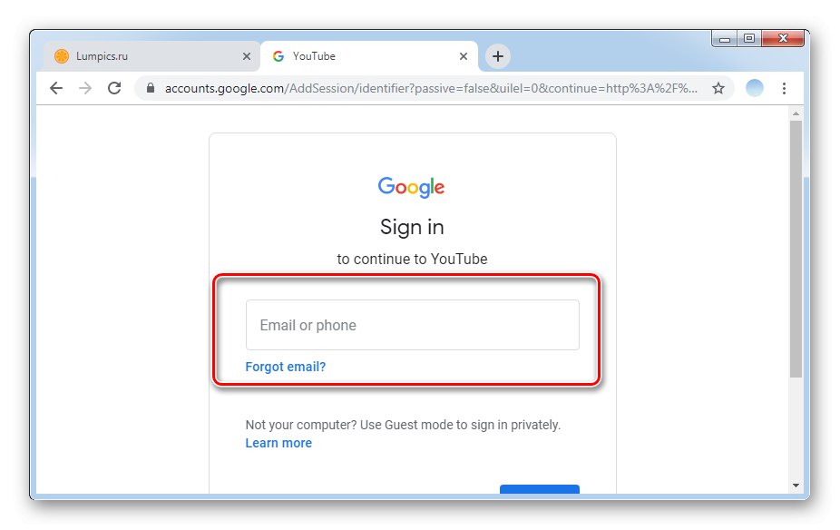Click the scrollbar down arrow

(x=796, y=486)
